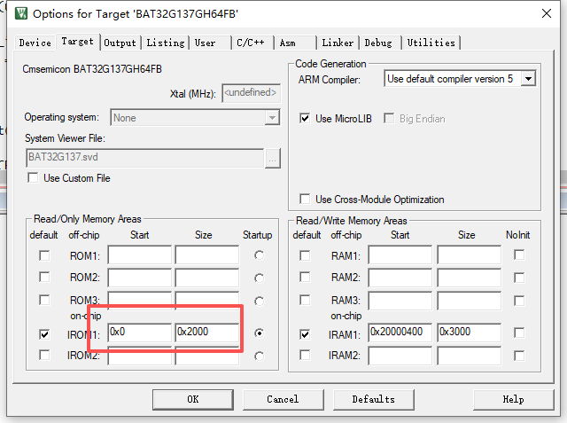Enable Use Cross-Module Optimization
The height and width of the screenshot is (423, 567).
pos(306,200)
